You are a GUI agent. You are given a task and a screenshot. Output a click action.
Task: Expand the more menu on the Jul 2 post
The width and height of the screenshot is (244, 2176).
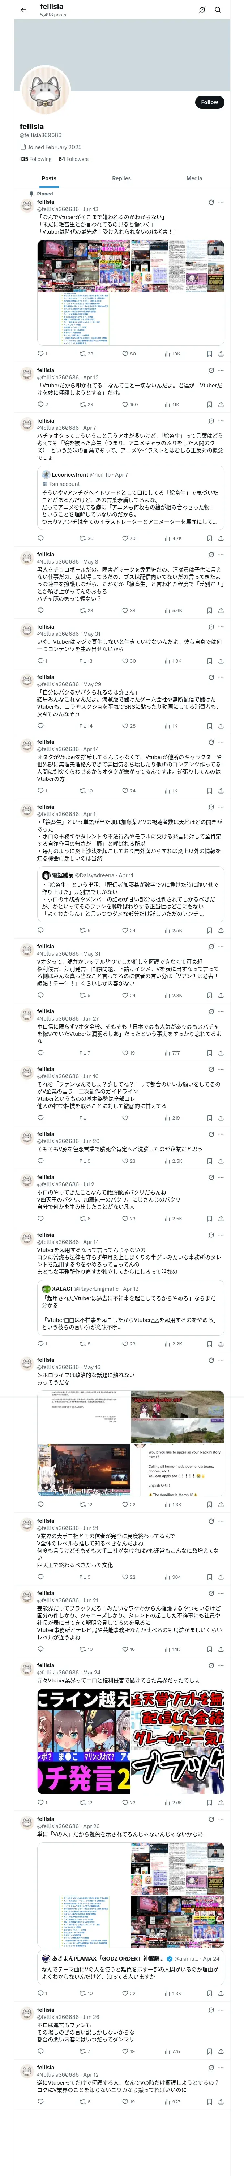[221, 1177]
